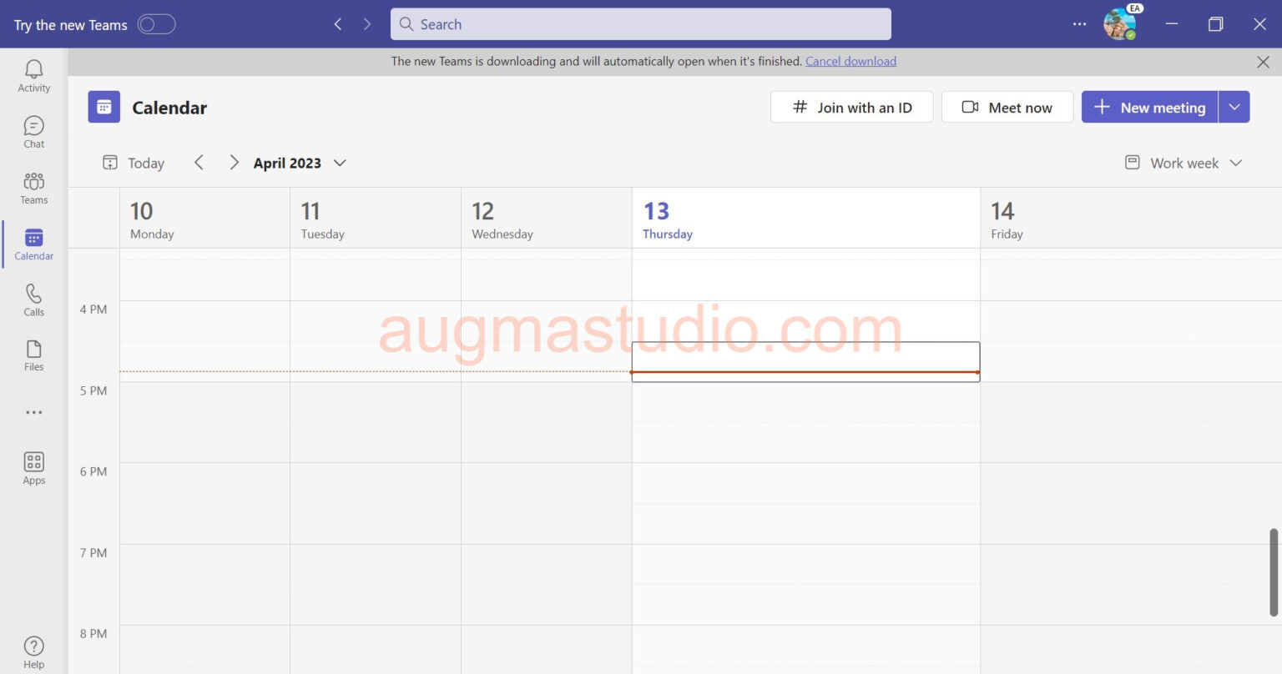
Task: Open the Chat section
Action: coord(33,131)
